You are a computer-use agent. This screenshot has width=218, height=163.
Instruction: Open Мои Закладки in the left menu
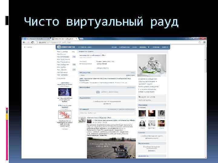(62, 72)
